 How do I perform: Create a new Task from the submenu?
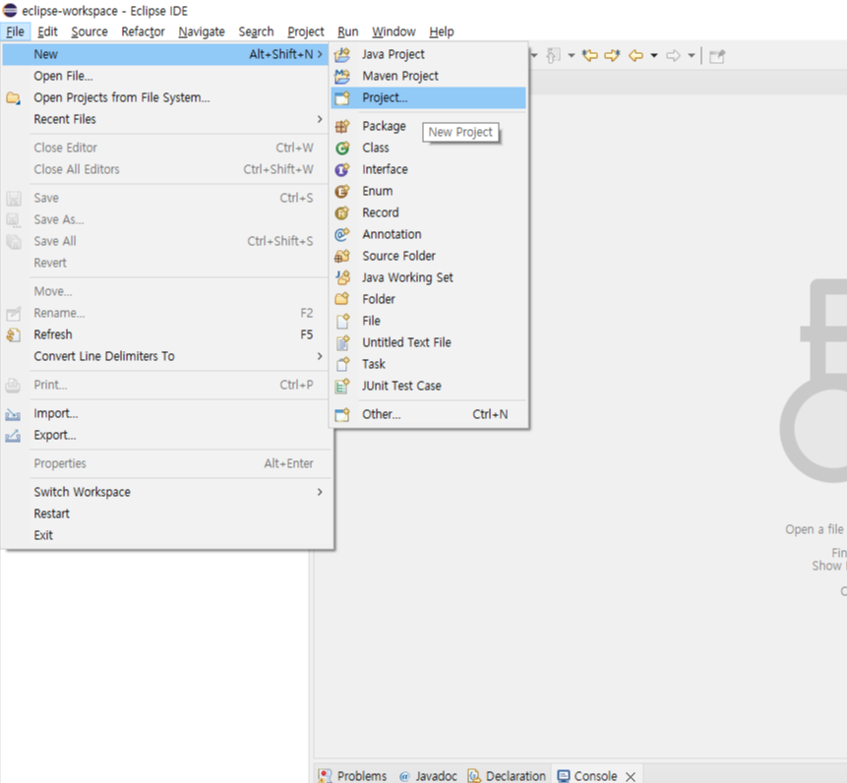428,364
